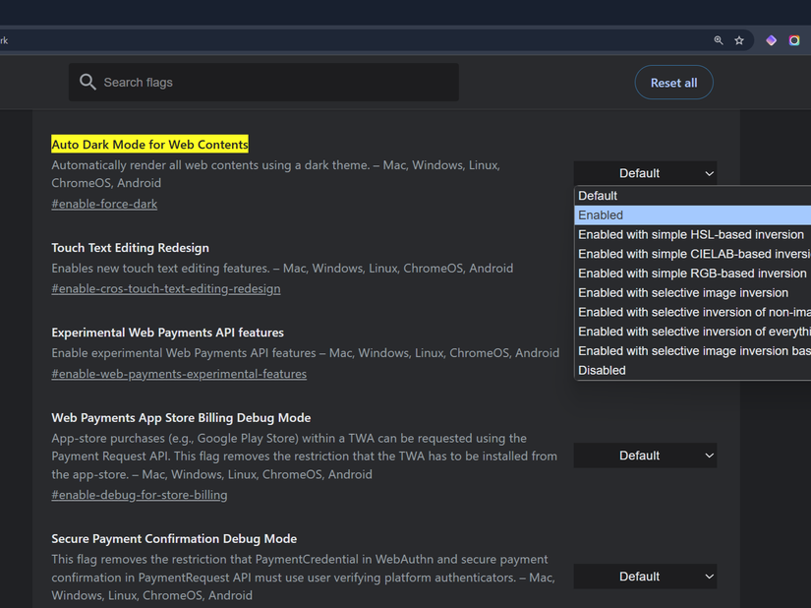The height and width of the screenshot is (608, 811).
Task: Open the Web Payments App Store Billing dropdown
Action: click(x=645, y=456)
